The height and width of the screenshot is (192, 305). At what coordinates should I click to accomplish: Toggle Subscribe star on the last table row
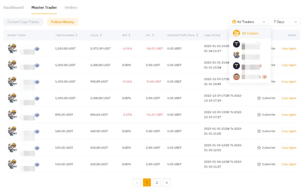tap(259, 164)
